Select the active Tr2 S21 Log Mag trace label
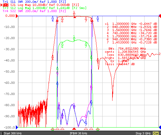This screenshot has height=135, width=161. coord(41,5)
